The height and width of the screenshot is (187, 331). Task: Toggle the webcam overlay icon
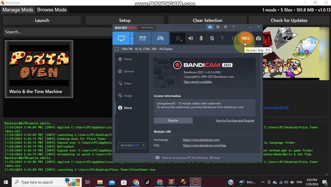pos(178,38)
